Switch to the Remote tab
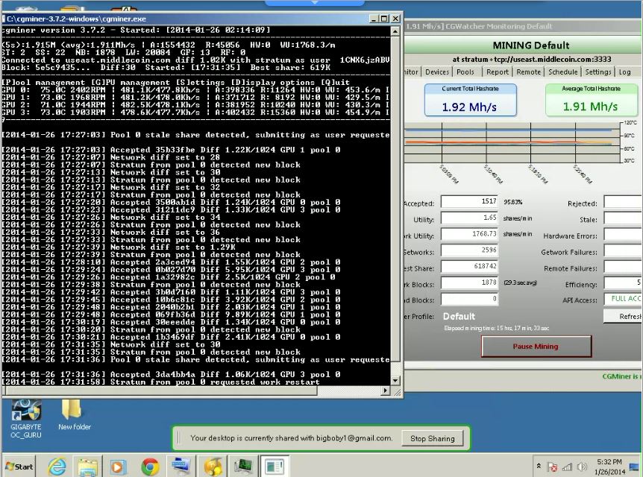 529,72
